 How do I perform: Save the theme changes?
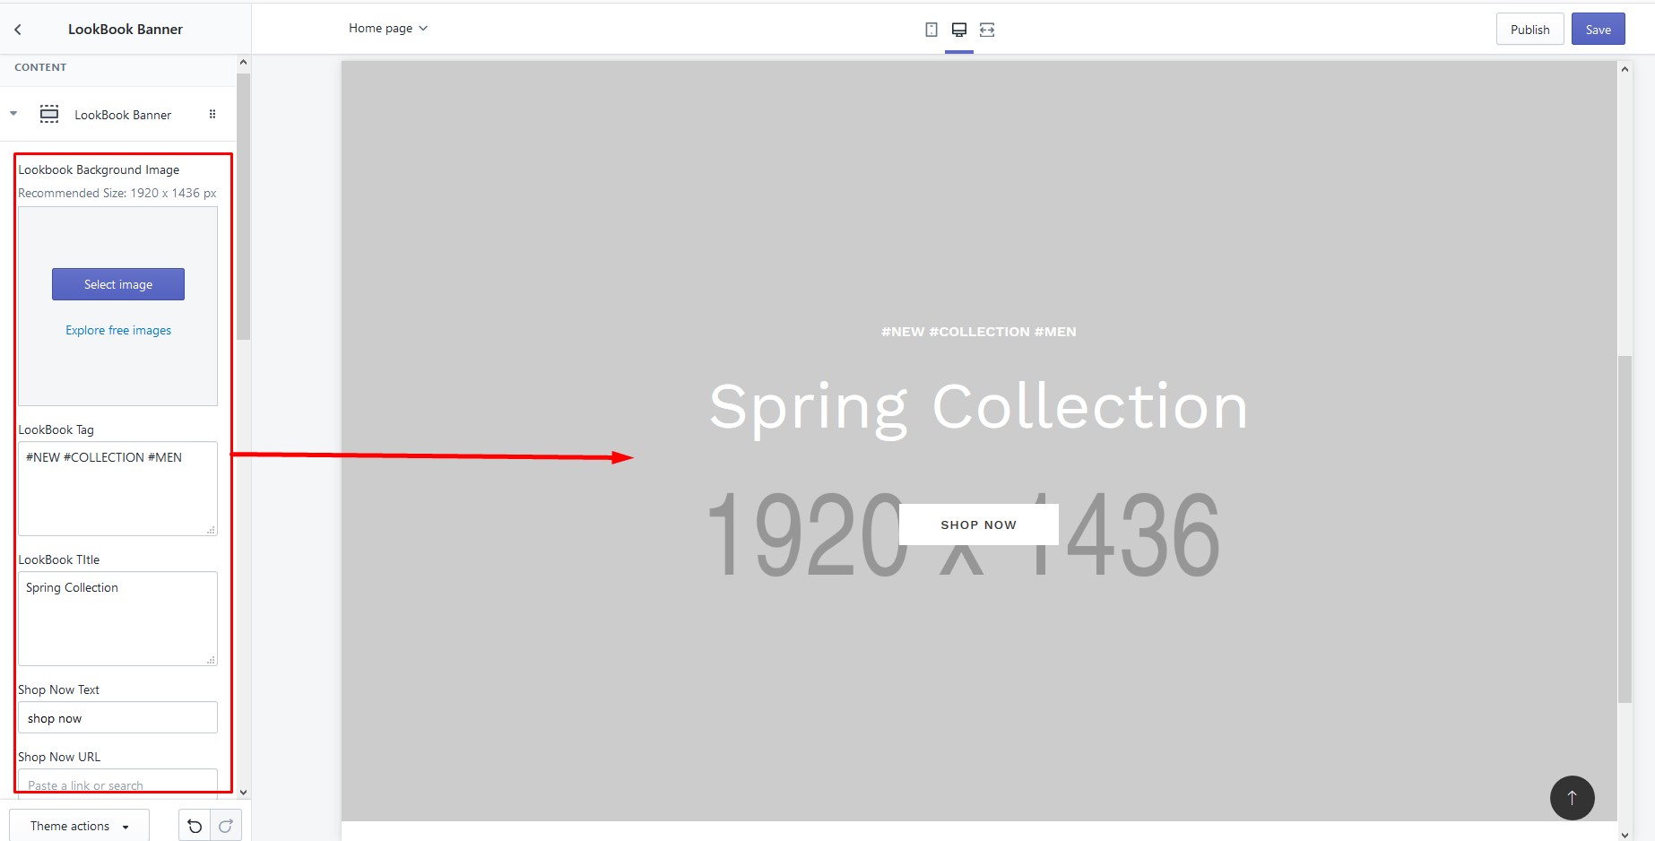click(1598, 30)
